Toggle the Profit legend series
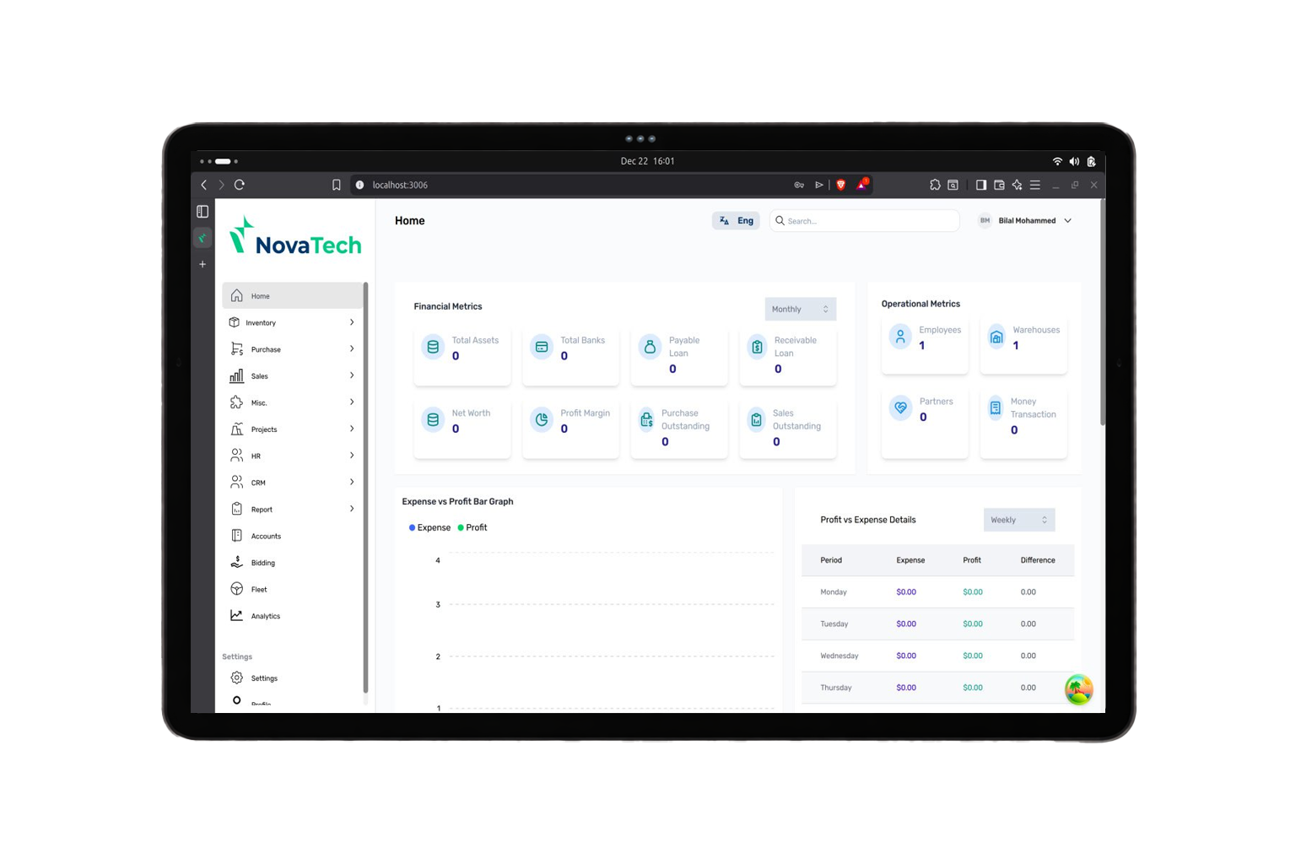Image resolution: width=1296 pixels, height=864 pixels. (472, 527)
